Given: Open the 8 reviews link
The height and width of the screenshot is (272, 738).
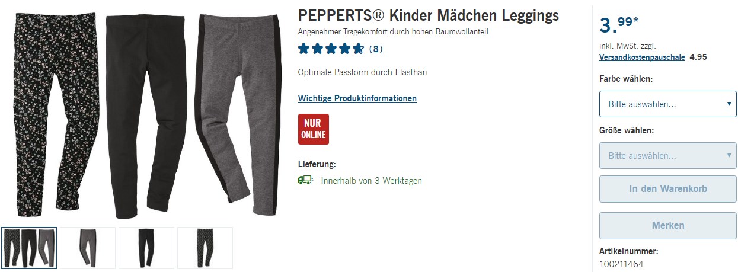Looking at the screenshot, I should (376, 49).
